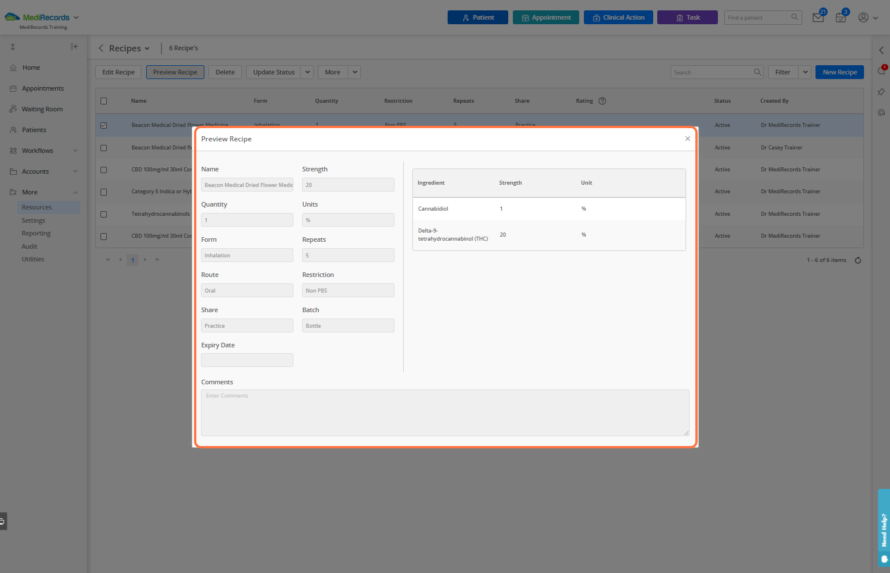Expand the Accounts sidebar section
The height and width of the screenshot is (573, 890).
pyautogui.click(x=75, y=171)
